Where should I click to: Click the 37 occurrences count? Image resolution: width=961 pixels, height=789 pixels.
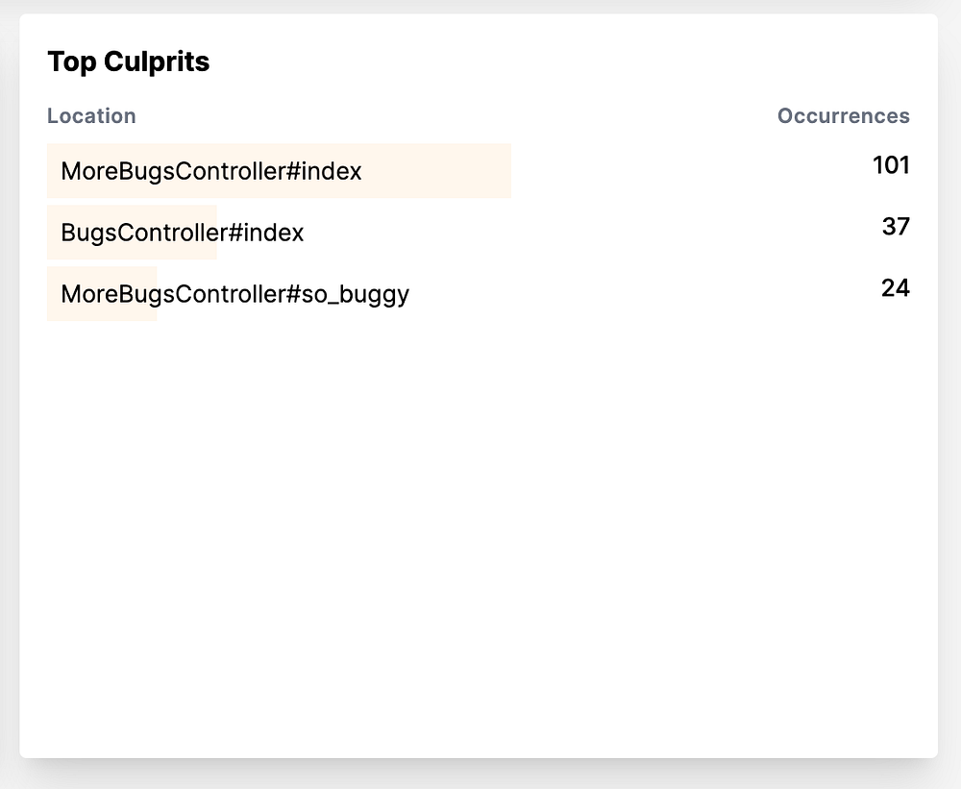896,227
